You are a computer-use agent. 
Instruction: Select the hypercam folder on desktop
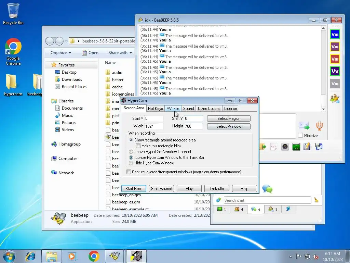[x=13, y=85]
